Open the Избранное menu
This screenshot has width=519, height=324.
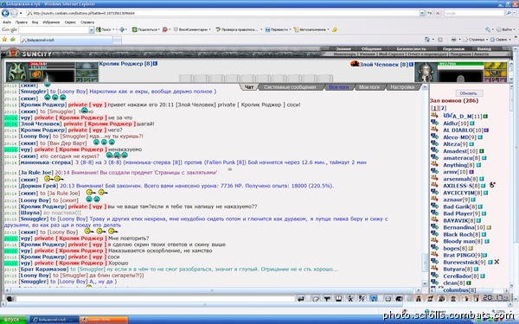(x=51, y=22)
